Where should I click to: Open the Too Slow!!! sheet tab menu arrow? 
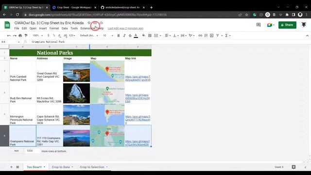pyautogui.click(x=44, y=167)
